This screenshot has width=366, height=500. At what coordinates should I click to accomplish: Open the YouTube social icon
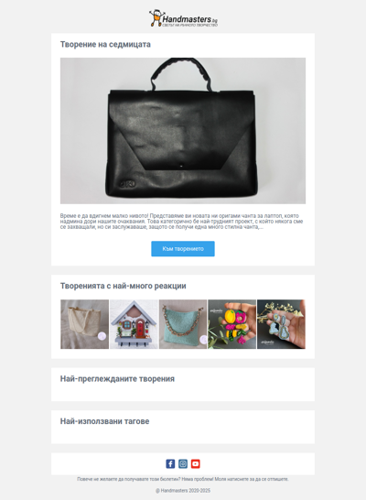196,463
